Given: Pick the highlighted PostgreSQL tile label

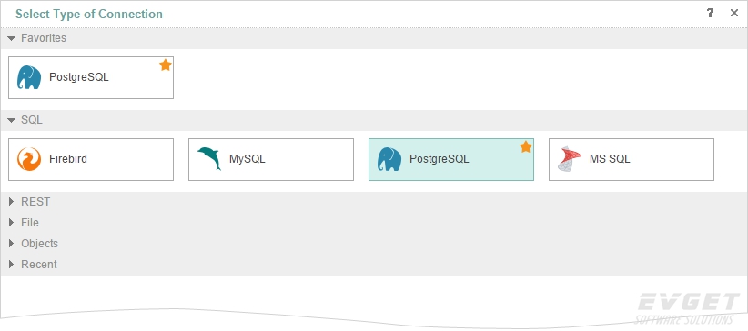Looking at the screenshot, I should pos(440,159).
